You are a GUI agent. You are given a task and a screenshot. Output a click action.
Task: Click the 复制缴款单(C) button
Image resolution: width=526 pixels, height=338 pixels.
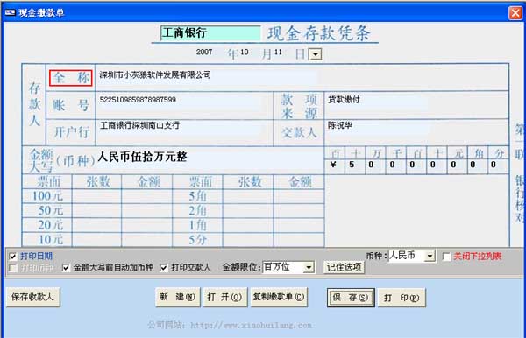(279, 297)
